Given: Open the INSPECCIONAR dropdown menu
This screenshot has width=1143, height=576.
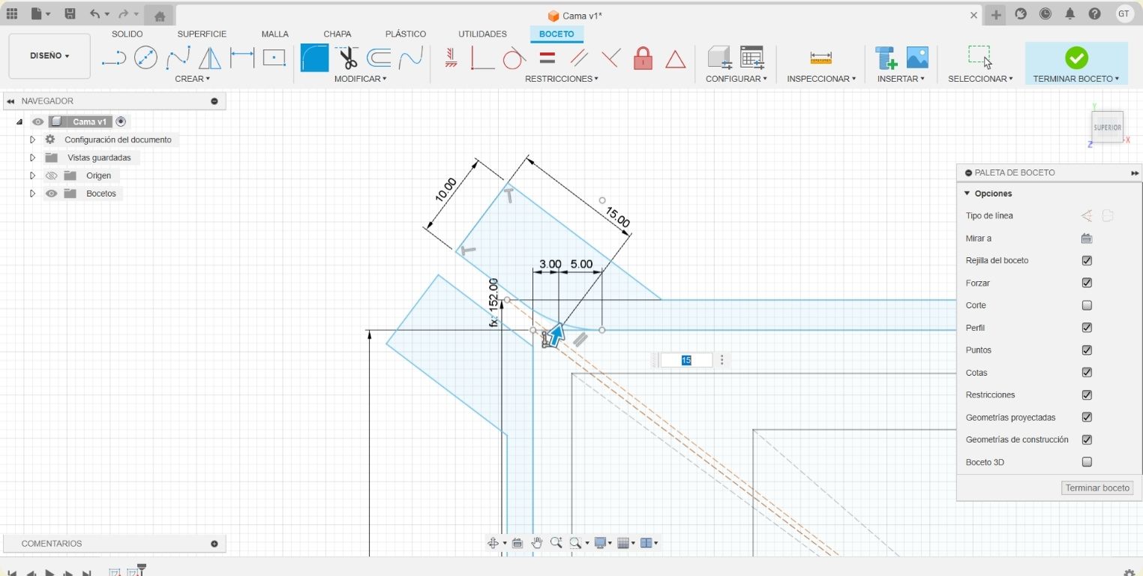Looking at the screenshot, I should pos(821,79).
